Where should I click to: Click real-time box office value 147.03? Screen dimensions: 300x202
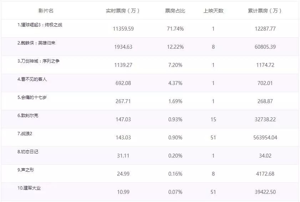[123, 119]
